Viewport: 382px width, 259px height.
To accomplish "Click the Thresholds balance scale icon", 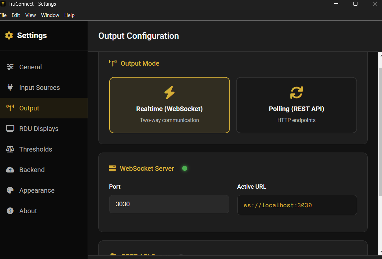I will point(10,149).
